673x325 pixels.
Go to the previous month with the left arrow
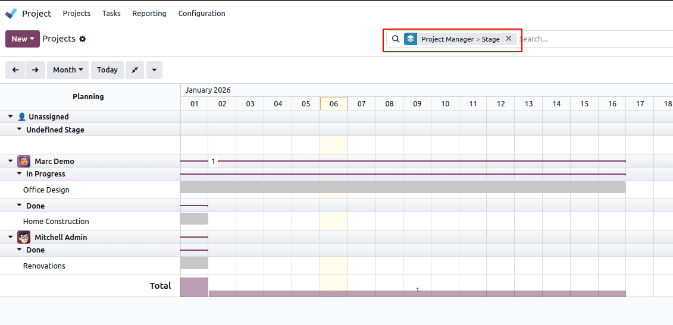(15, 70)
